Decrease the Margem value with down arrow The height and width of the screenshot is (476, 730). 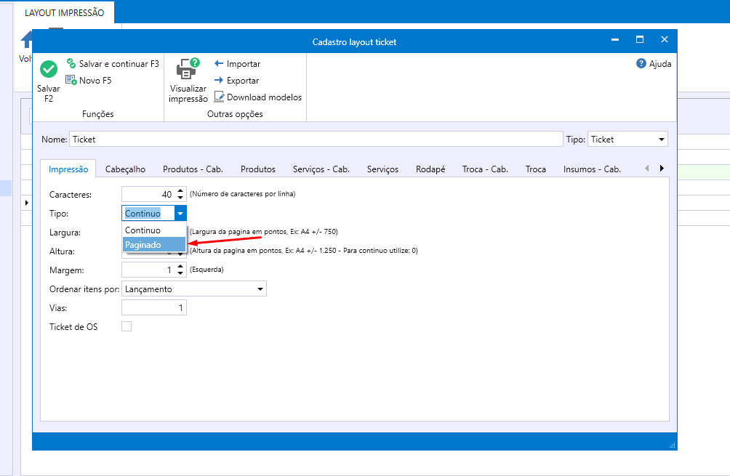point(180,273)
